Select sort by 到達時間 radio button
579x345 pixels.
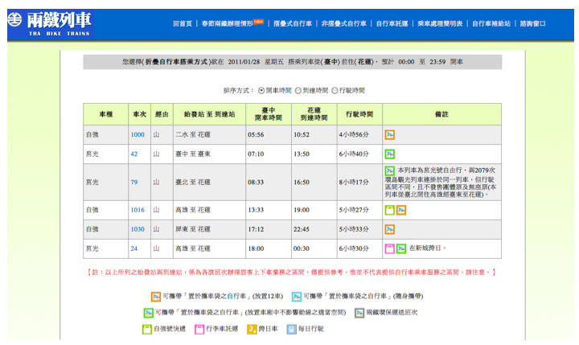[298, 91]
